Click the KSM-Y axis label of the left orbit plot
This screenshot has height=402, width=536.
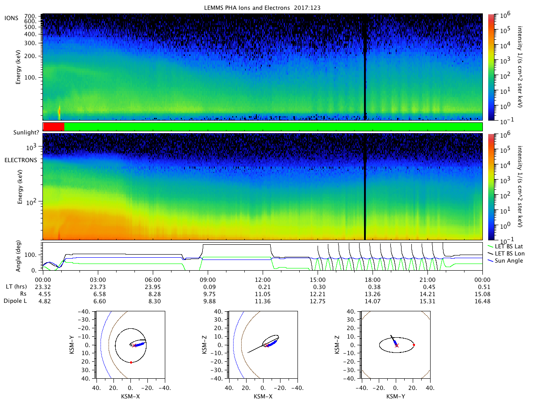pyautogui.click(x=72, y=344)
